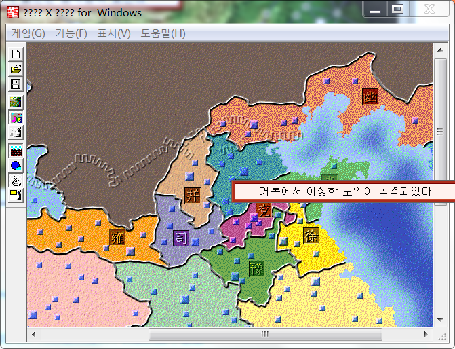The width and height of the screenshot is (455, 349).
Task: Click the horizontal scrollbar left arrow
Action: coord(34,334)
